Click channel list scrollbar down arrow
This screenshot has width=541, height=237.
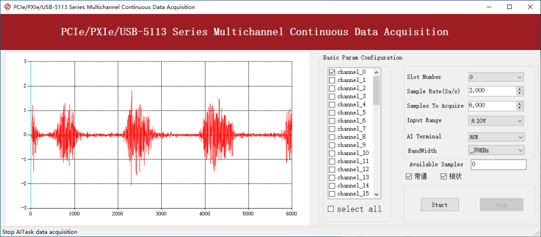pyautogui.click(x=376, y=194)
